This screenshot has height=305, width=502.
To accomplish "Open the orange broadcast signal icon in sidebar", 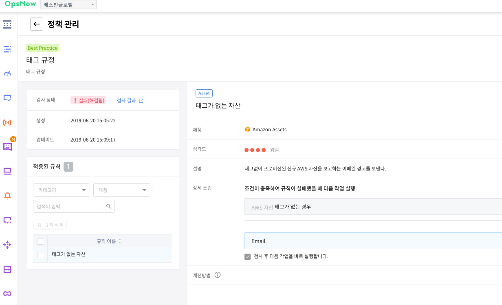I will pyautogui.click(x=7, y=122).
